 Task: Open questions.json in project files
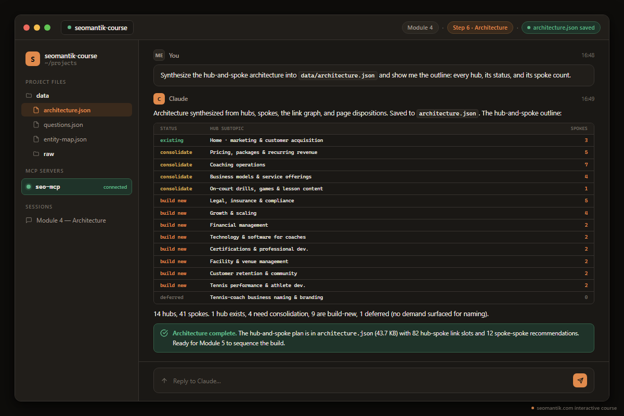[76, 125]
